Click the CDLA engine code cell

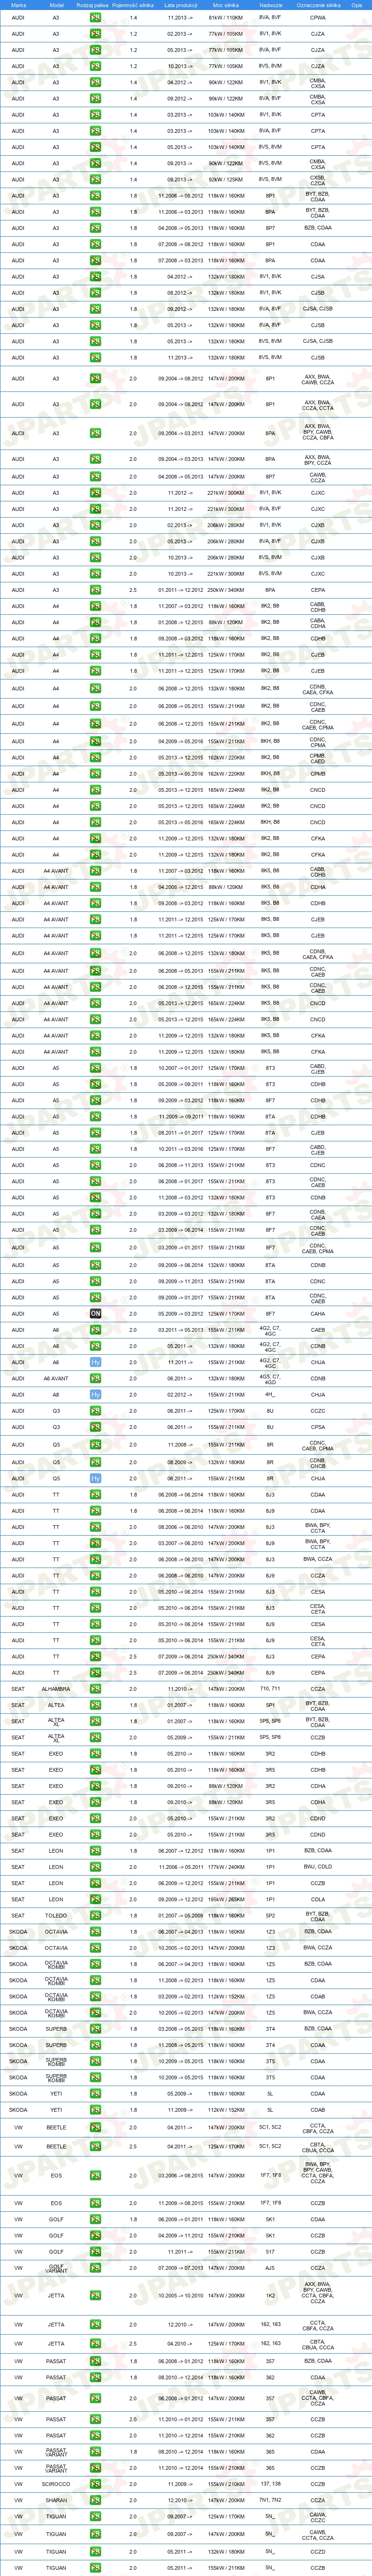click(x=318, y=1899)
